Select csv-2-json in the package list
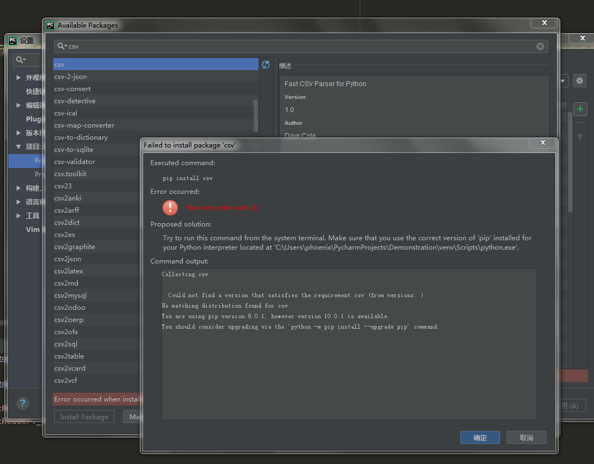594x464 pixels. pos(70,77)
